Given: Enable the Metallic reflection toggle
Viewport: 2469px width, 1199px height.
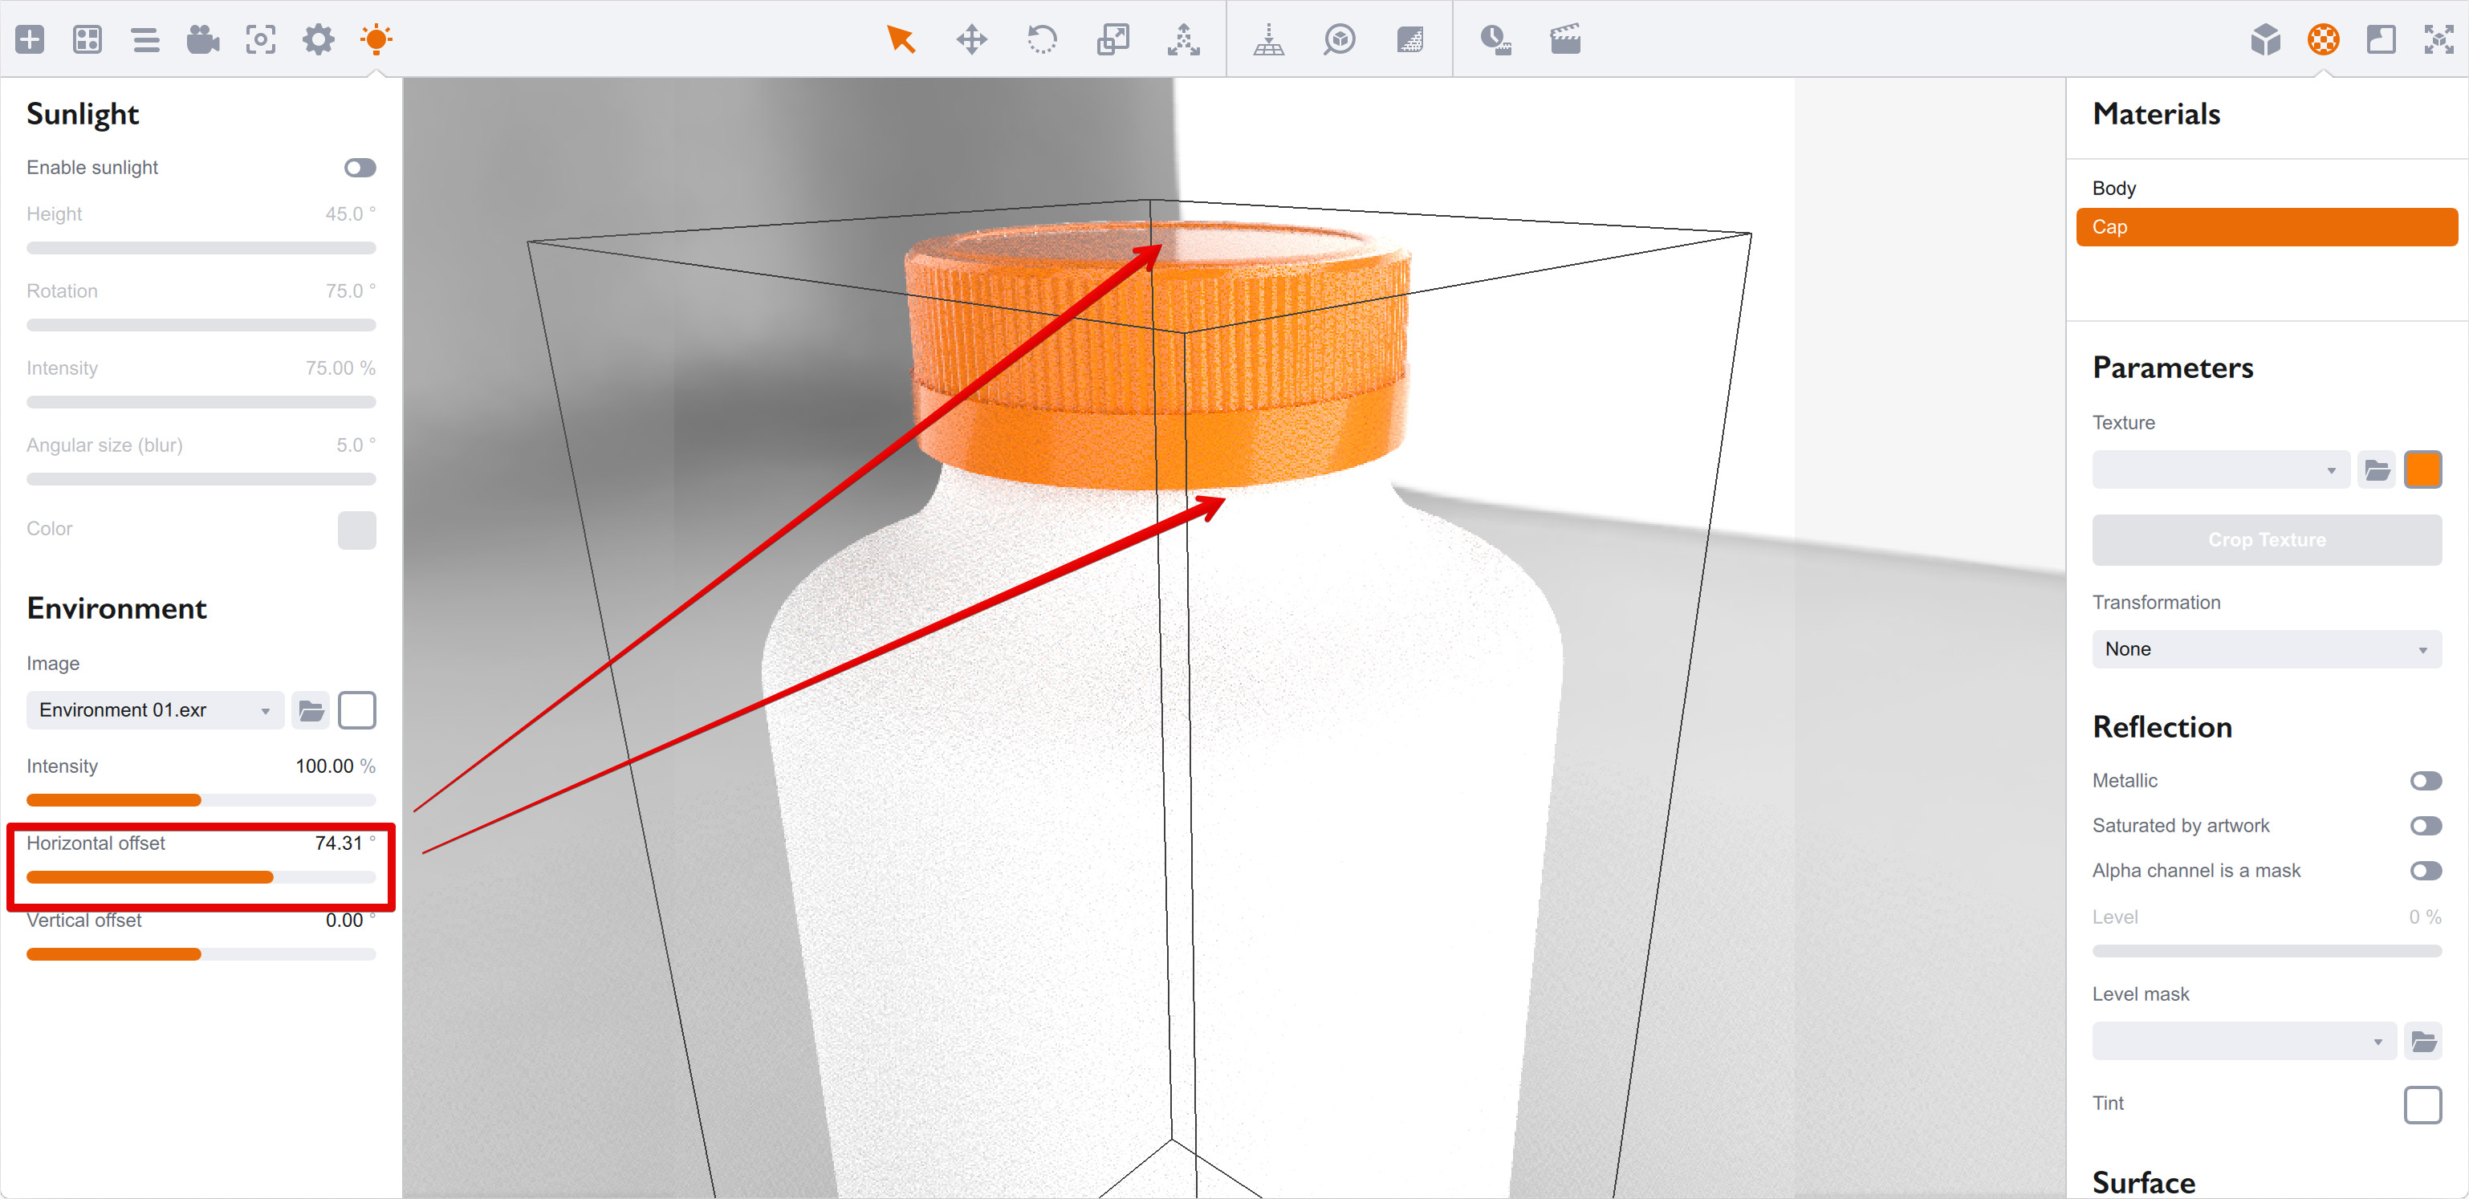Looking at the screenshot, I should 2425,781.
